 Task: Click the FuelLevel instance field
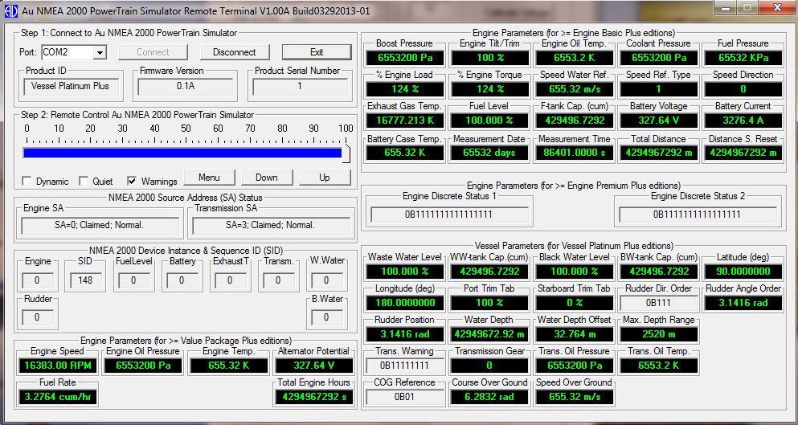pos(133,280)
